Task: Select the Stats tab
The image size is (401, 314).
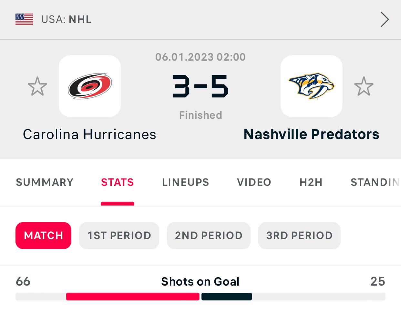Action: (x=117, y=182)
